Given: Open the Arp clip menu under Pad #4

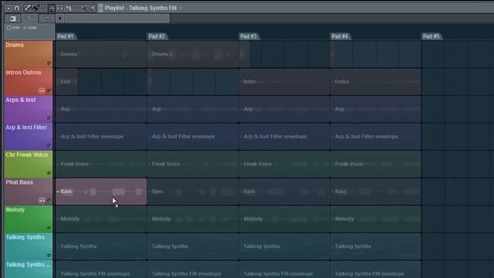Looking at the screenshot, I should click(333, 109).
